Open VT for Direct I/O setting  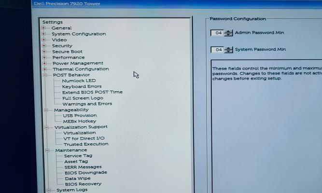[x=84, y=138]
